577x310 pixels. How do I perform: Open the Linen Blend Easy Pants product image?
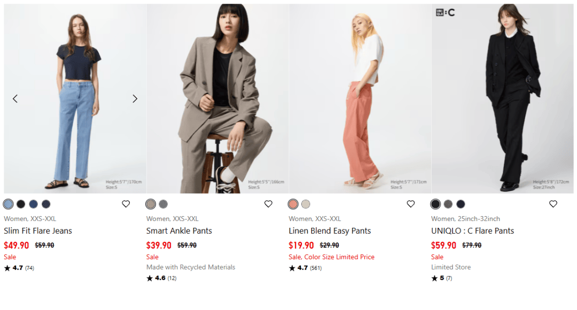tap(360, 99)
